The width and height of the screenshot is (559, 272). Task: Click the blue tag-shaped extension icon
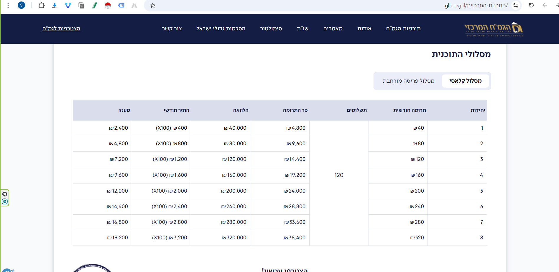[x=121, y=5]
